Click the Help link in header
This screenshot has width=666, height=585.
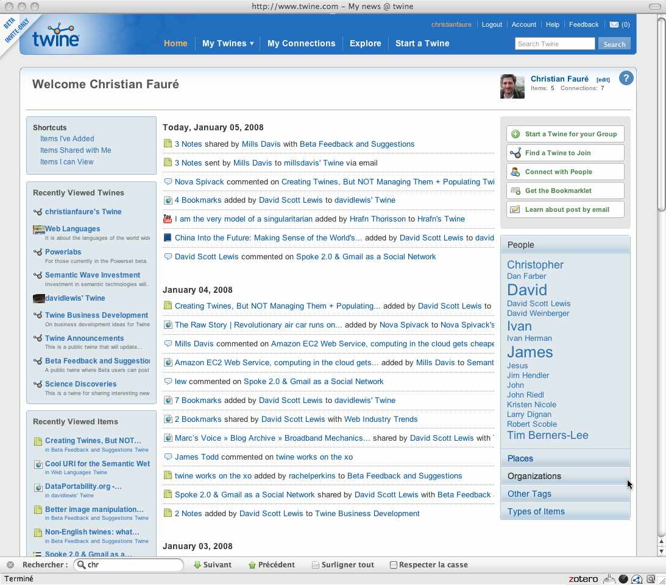coord(552,24)
